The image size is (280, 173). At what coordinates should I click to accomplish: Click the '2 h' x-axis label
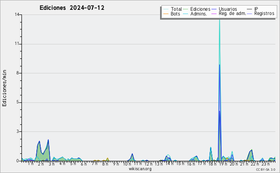(x=41, y=164)
